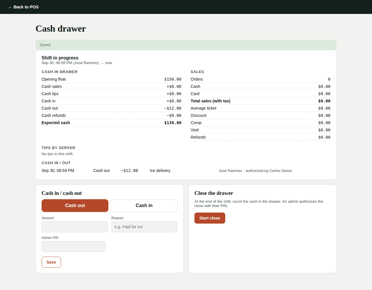Click the Shift in progress heading
Image resolution: width=372 pixels, height=290 pixels.
point(60,58)
